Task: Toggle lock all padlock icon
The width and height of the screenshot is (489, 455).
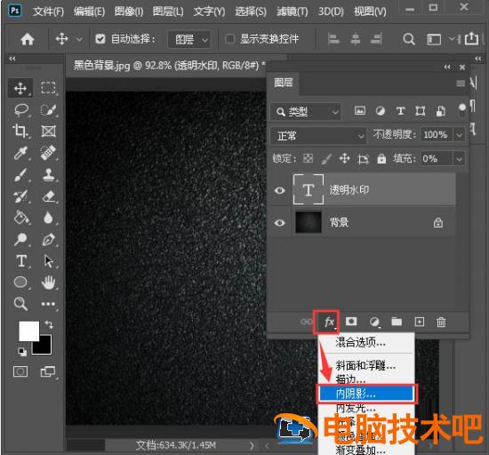Action: click(381, 158)
